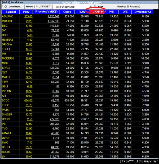This screenshot has width=159, height=164.
Task: Select the INTUCH symbol
Action: (x=7, y=21)
